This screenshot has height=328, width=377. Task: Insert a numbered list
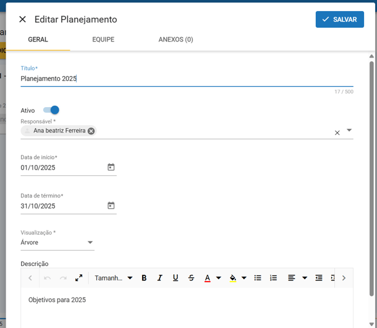pos(274,278)
